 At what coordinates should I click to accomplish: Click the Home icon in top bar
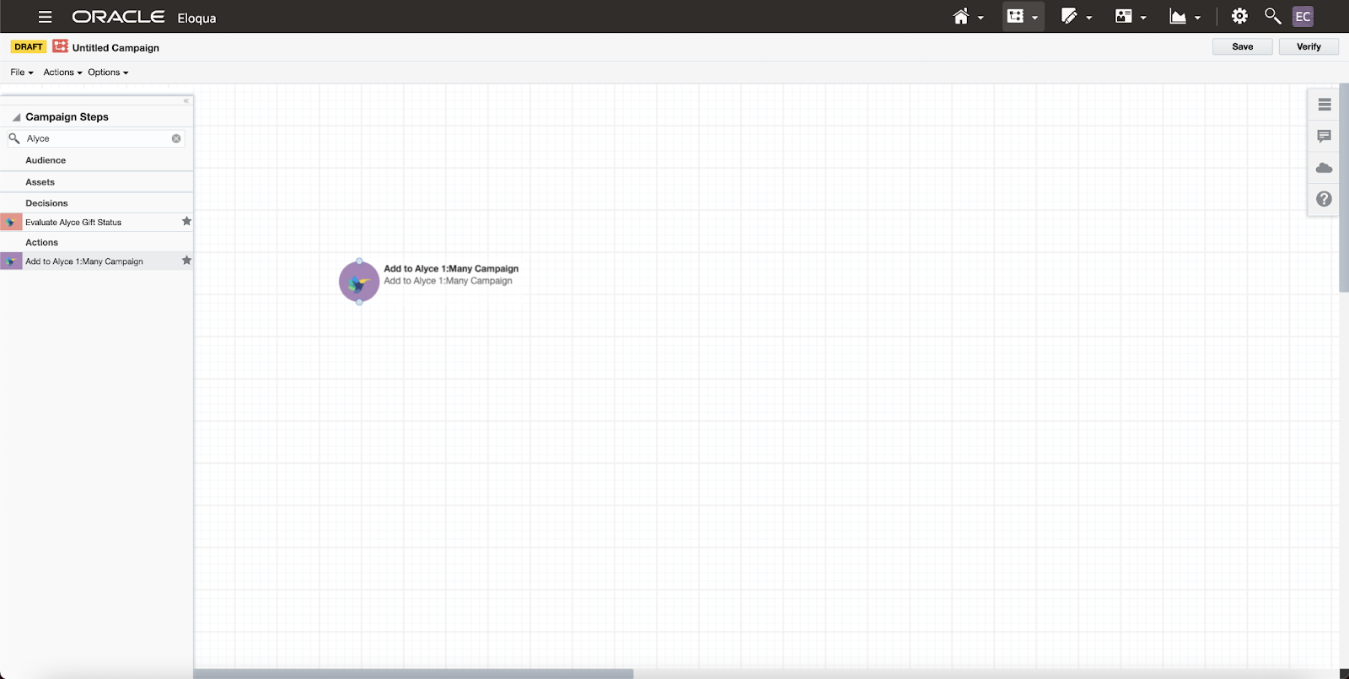pyautogui.click(x=960, y=16)
